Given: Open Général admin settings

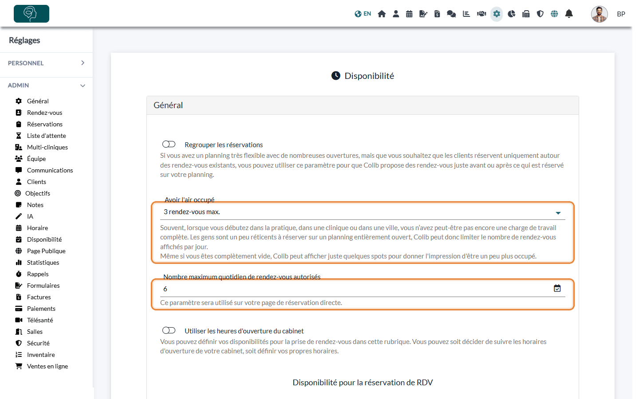Looking at the screenshot, I should [x=38, y=101].
